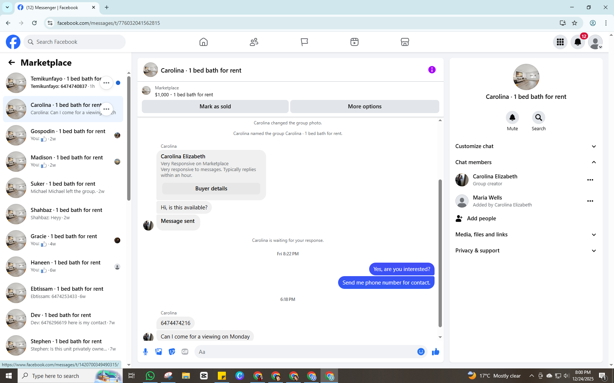The height and width of the screenshot is (383, 614).
Task: Show hidden system tray icons chevron
Action: tap(531, 376)
